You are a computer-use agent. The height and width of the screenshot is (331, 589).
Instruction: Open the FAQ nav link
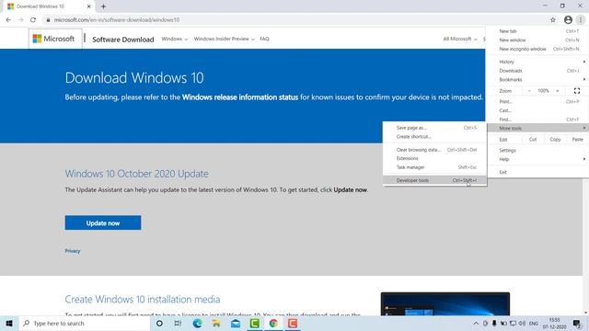(264, 39)
